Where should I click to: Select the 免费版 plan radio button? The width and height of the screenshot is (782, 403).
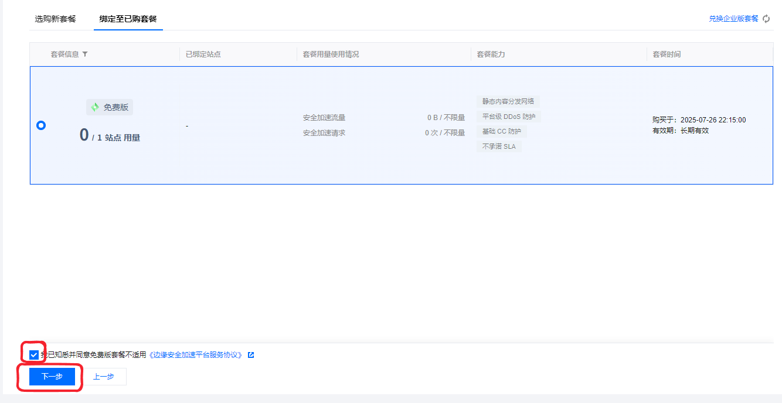[x=41, y=125]
